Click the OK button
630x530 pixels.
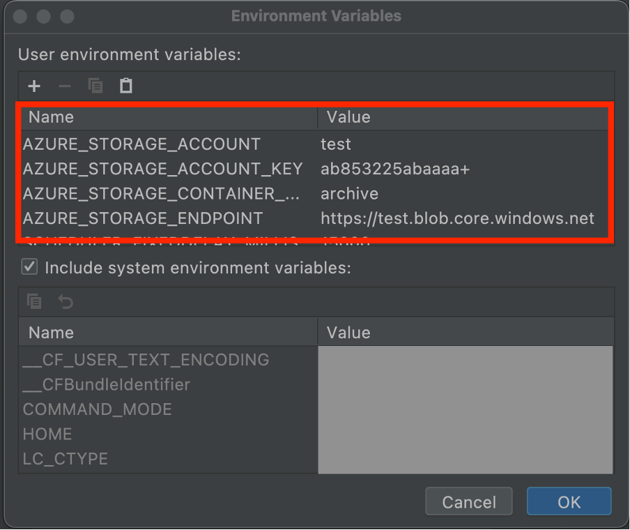pos(569,501)
